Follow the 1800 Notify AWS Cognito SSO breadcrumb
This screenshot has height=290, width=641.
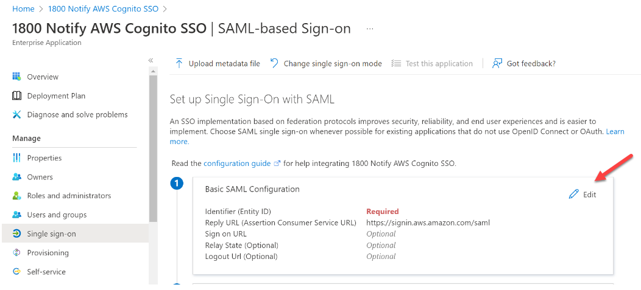pyautogui.click(x=104, y=9)
